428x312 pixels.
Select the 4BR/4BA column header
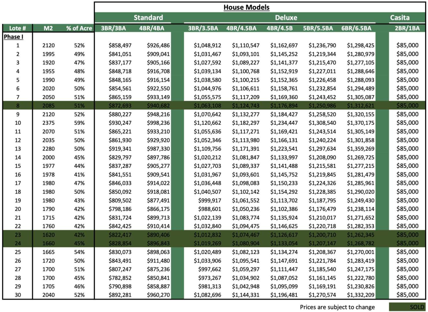click(152, 28)
